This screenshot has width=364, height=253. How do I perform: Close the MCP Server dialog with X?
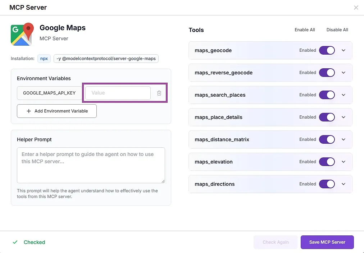(x=356, y=8)
